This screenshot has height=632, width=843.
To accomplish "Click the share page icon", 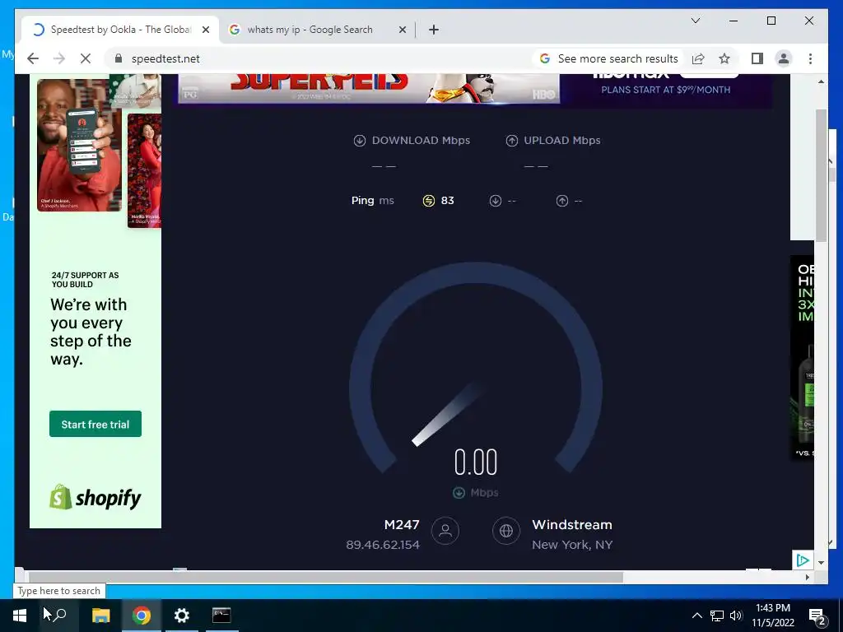I will tap(698, 58).
